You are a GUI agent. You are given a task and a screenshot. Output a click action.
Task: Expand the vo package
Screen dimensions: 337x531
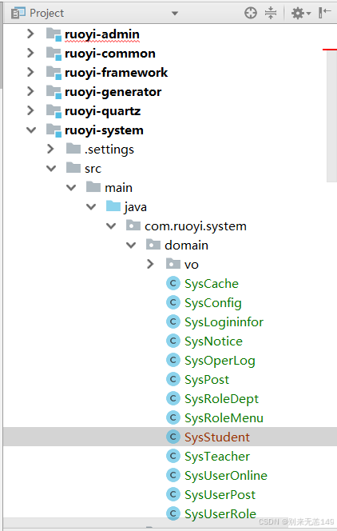coord(150,264)
